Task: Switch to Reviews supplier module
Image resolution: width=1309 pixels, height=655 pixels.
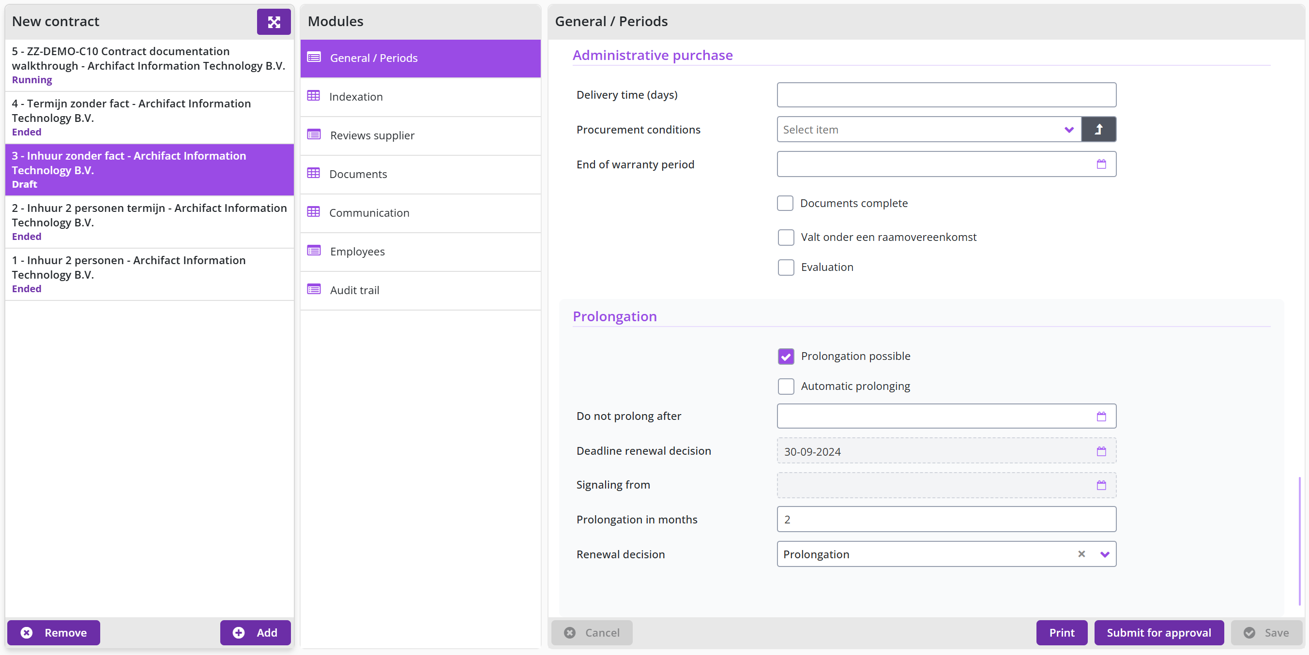Action: coord(420,135)
